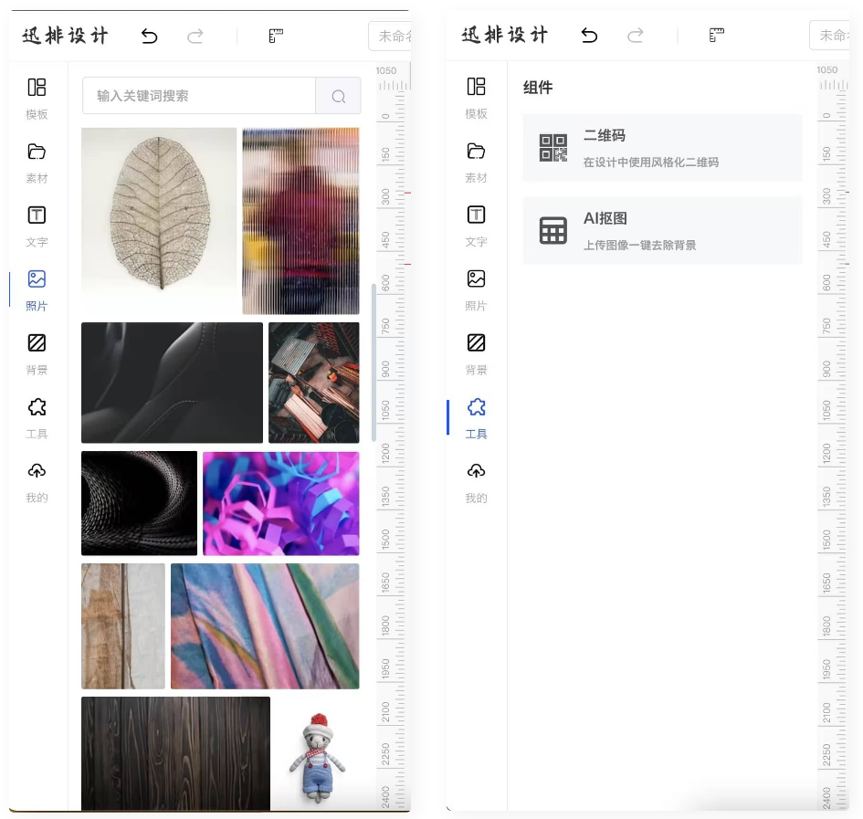863x819 pixels.
Task: Open 我的 upload tab in the 组件 window
Action: click(x=476, y=481)
